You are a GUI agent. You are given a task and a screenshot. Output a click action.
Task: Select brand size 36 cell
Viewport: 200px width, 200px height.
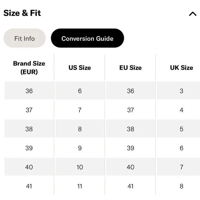point(29,91)
